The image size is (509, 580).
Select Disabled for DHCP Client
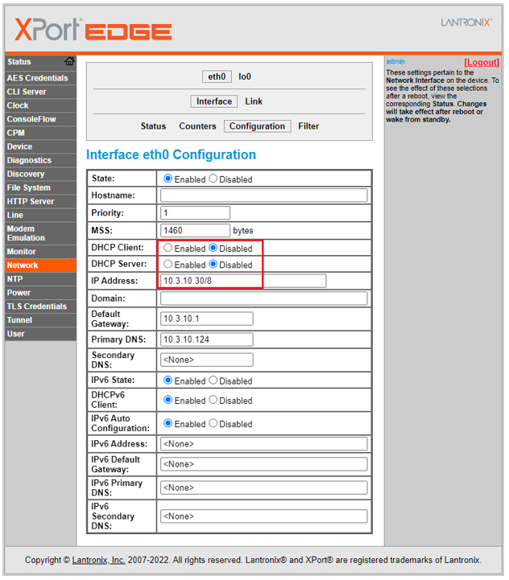tap(213, 248)
